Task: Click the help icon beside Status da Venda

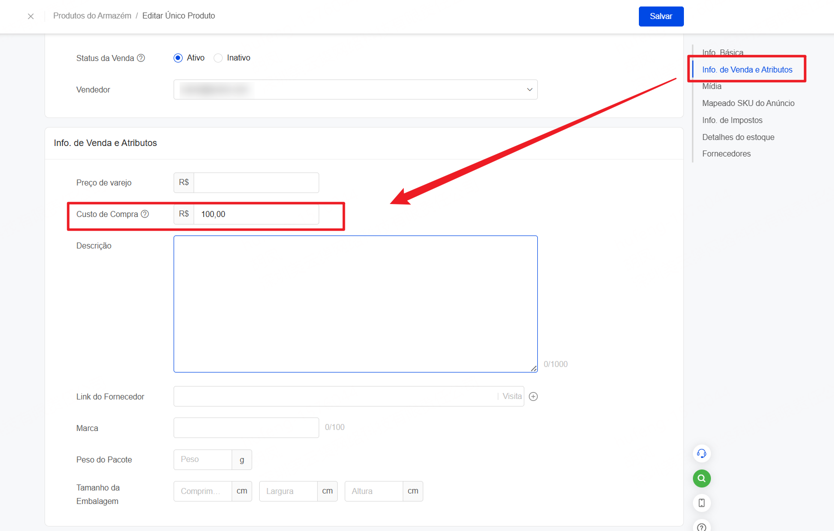Action: point(141,58)
